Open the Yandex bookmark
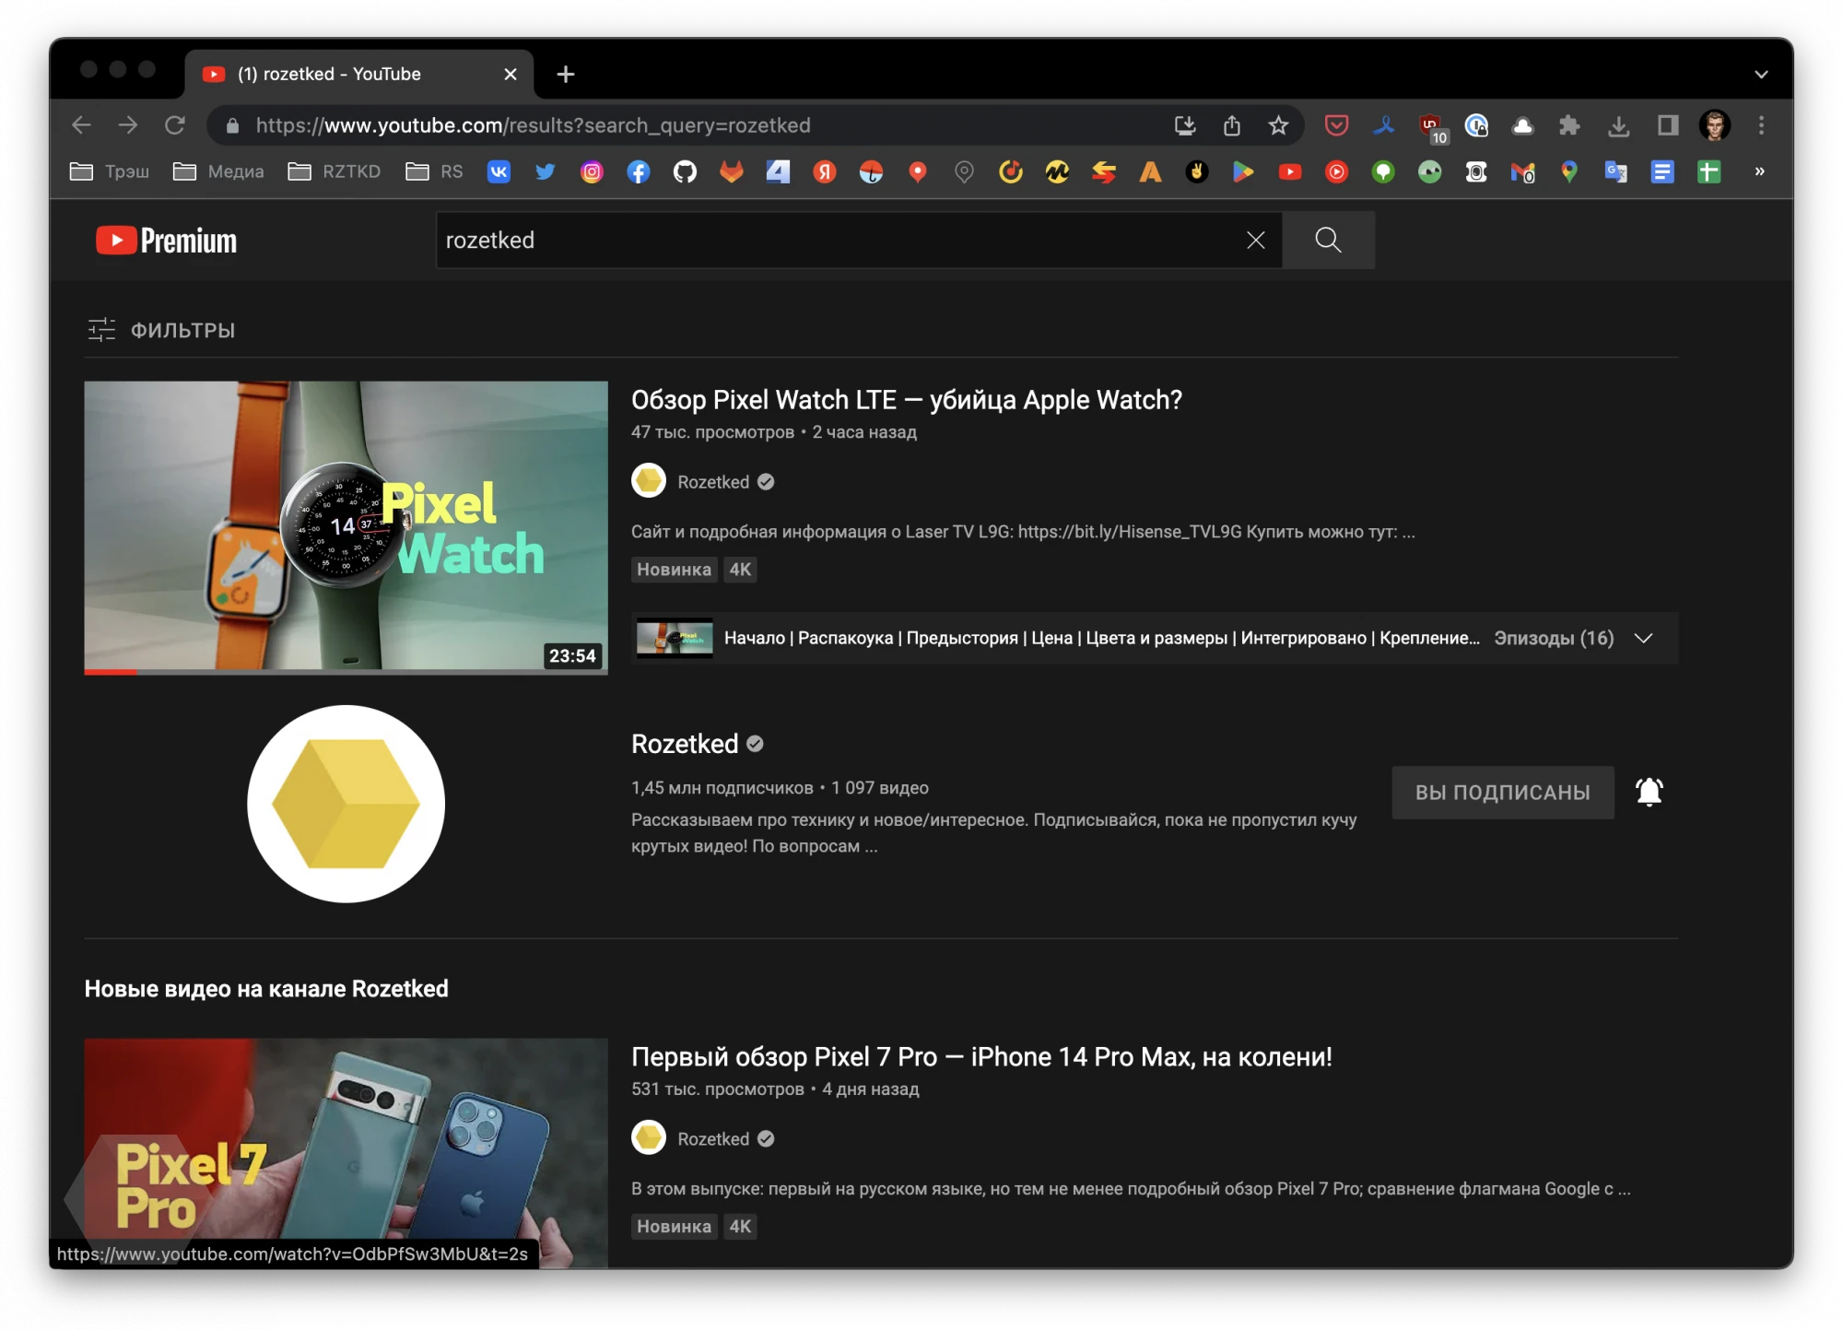Image resolution: width=1843 pixels, height=1330 pixels. 825,171
